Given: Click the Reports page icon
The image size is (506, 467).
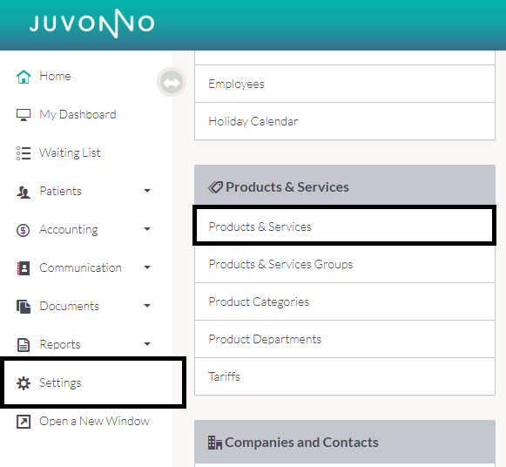Looking at the screenshot, I should click(24, 345).
